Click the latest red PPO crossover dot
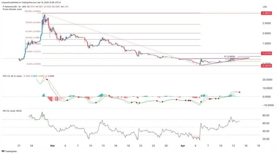Viewport: 277px width, 154px height. pos(239,92)
